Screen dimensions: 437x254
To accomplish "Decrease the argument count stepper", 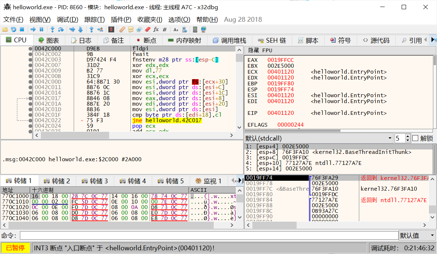I will click(x=408, y=140).
